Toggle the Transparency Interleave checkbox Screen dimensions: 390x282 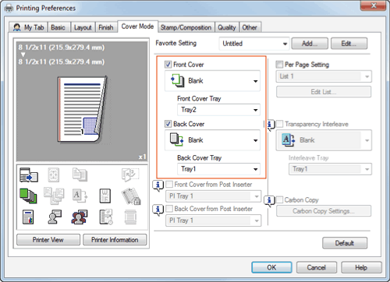(x=279, y=124)
